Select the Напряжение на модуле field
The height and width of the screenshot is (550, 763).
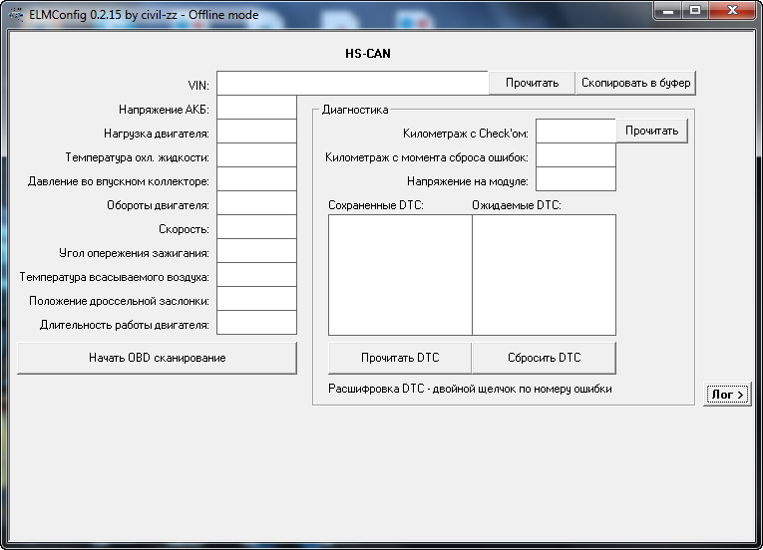576,179
